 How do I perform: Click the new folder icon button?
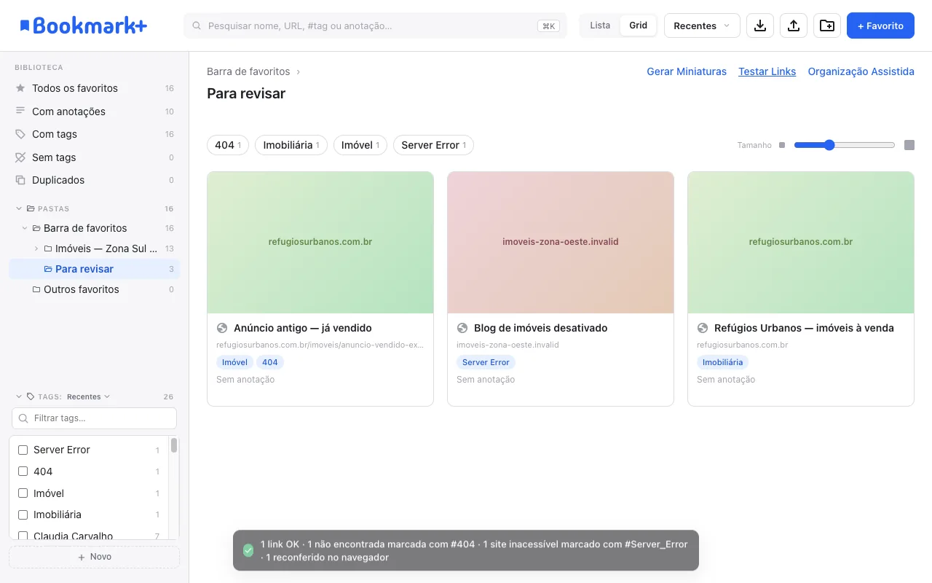(827, 26)
